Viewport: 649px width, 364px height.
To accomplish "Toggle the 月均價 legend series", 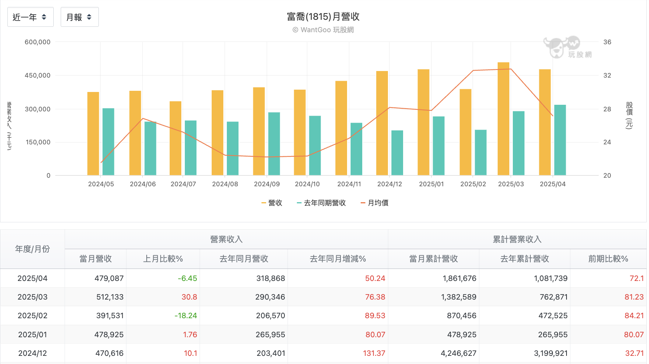I will (374, 203).
